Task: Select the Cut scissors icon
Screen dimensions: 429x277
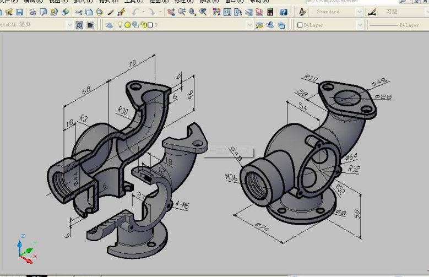Action: click(x=79, y=12)
